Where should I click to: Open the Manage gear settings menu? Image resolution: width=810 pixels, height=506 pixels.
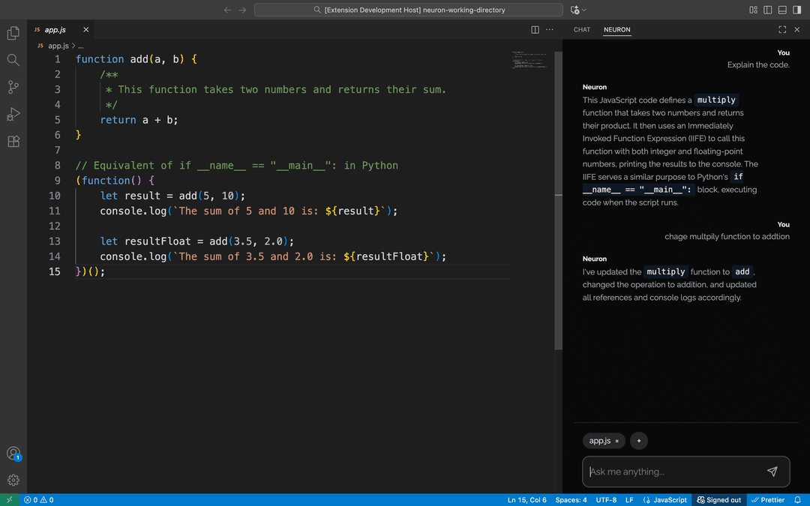[x=13, y=480]
